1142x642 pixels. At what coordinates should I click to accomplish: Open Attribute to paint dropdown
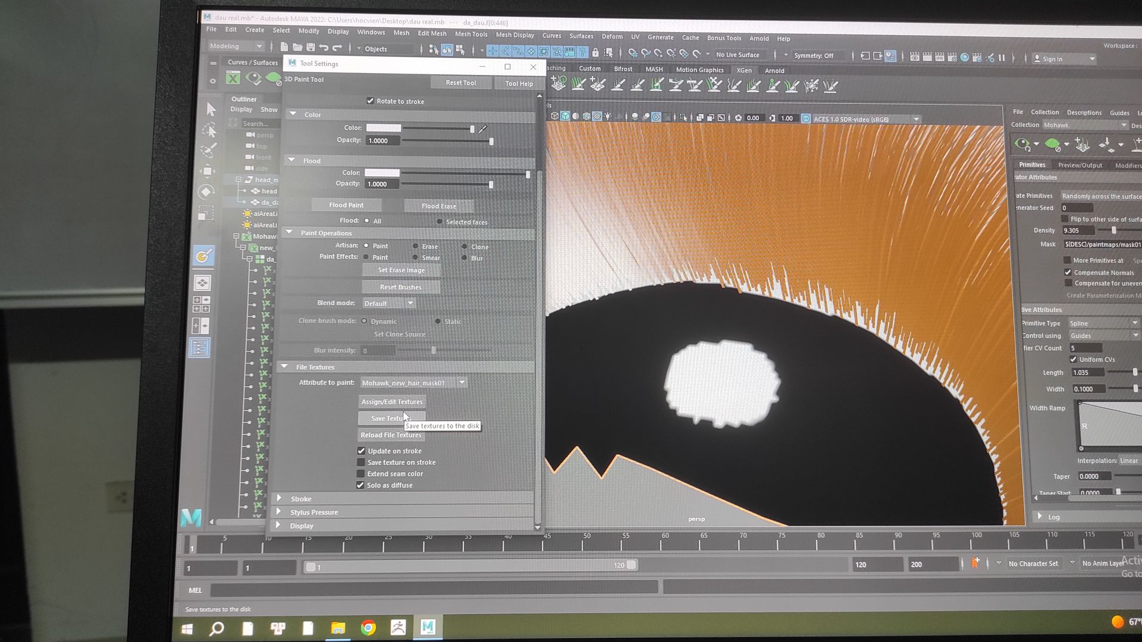pos(413,383)
